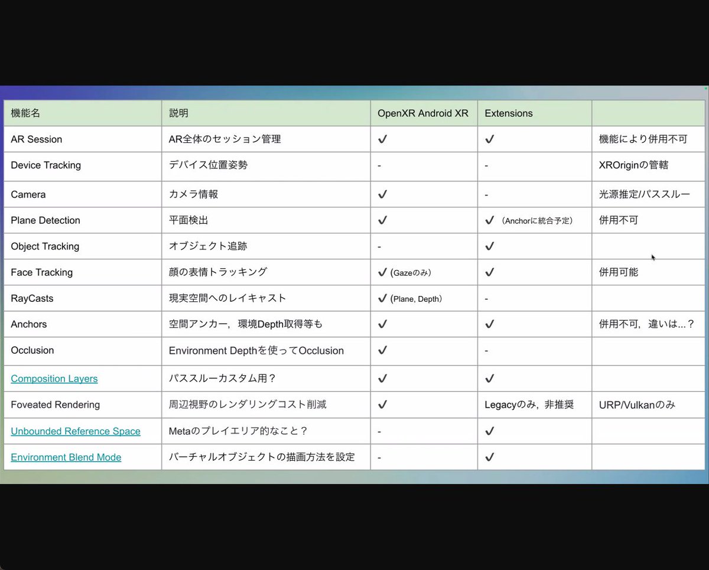
Task: Select the 'OpenXR Android XR' header cell
Action: pyautogui.click(x=424, y=113)
